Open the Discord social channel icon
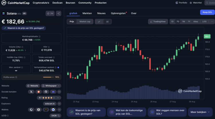215x119 pixels. coord(53,92)
